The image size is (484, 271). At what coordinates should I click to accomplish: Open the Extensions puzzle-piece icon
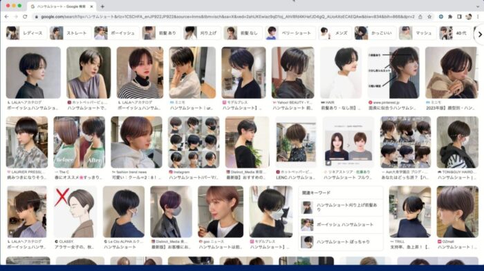point(450,17)
